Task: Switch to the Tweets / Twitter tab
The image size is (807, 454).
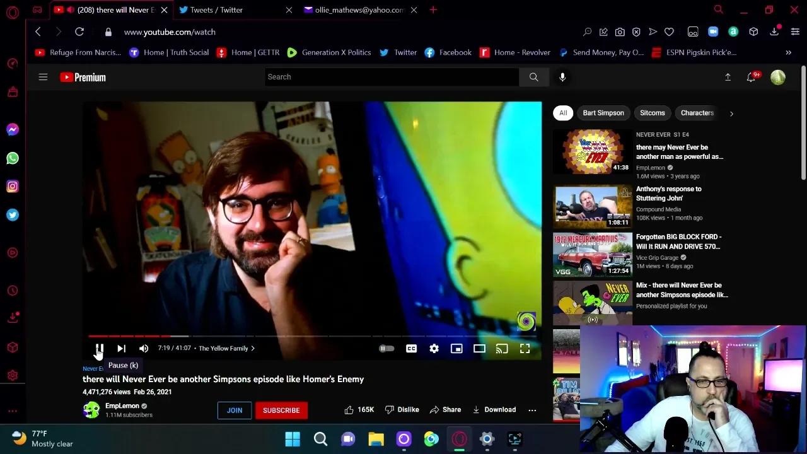Action: [x=216, y=10]
